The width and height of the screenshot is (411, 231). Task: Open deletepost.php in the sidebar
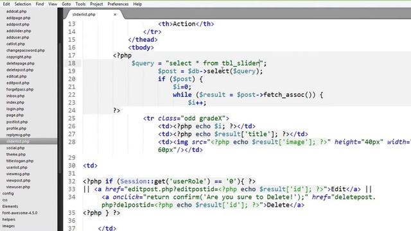tap(20, 70)
